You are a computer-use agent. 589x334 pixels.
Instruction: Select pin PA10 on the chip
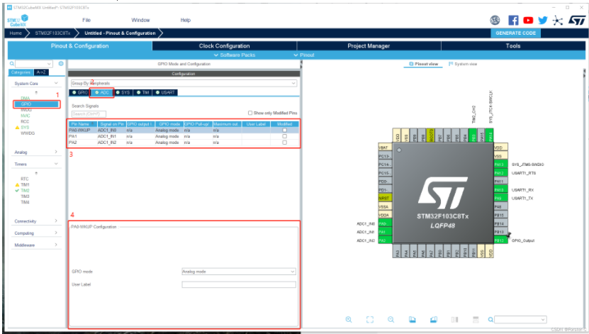[x=500, y=190]
